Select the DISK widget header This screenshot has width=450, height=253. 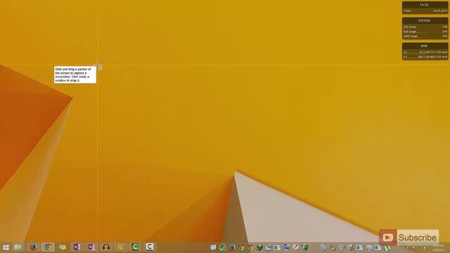tap(425, 46)
